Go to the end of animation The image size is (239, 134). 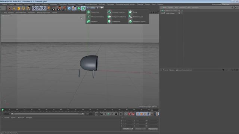coord(121,114)
